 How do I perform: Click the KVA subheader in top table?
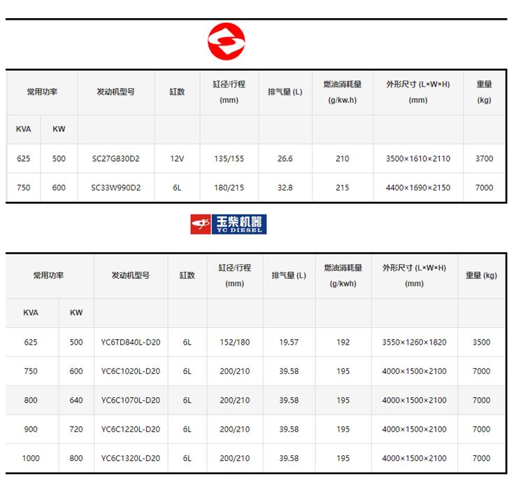[24, 129]
